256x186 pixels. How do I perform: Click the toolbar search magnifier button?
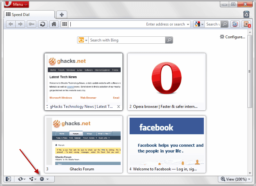[x=225, y=24]
